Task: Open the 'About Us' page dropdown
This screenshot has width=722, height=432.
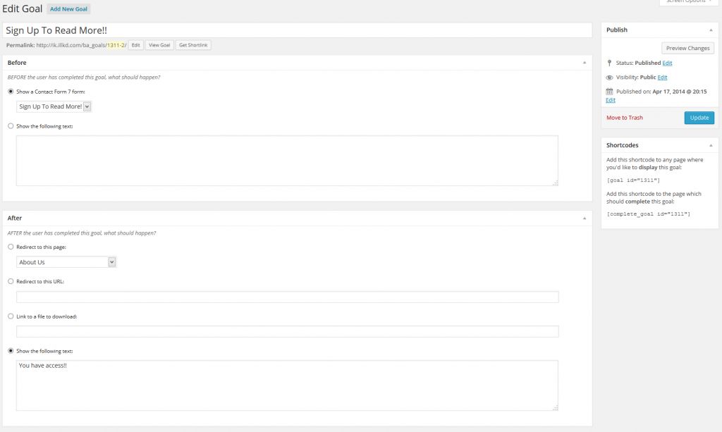Action: pos(66,262)
